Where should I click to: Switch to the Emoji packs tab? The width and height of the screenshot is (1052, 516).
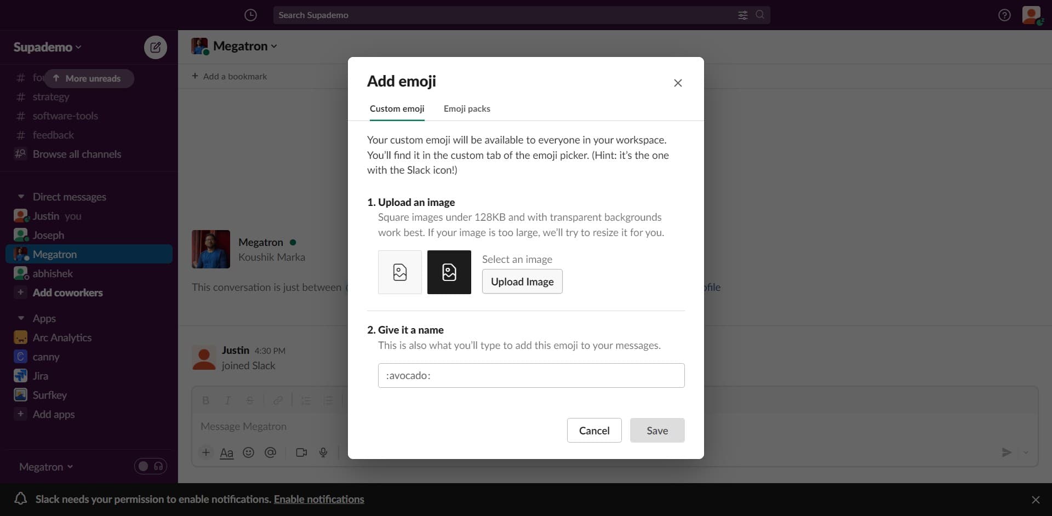(467, 108)
